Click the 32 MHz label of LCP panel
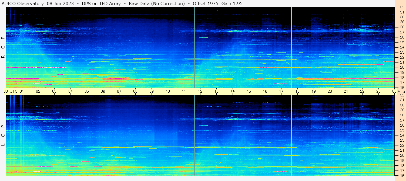Screen dimensions: 406x181 (x=402, y=95)
